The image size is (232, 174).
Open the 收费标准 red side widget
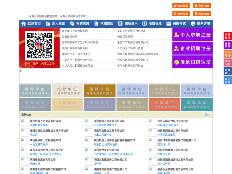[x=227, y=36]
